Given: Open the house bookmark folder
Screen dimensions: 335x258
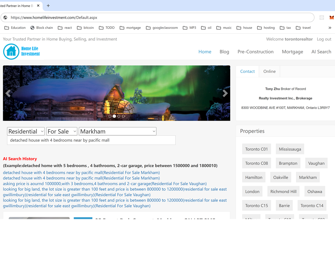Looking at the screenshot, I should 244,28.
